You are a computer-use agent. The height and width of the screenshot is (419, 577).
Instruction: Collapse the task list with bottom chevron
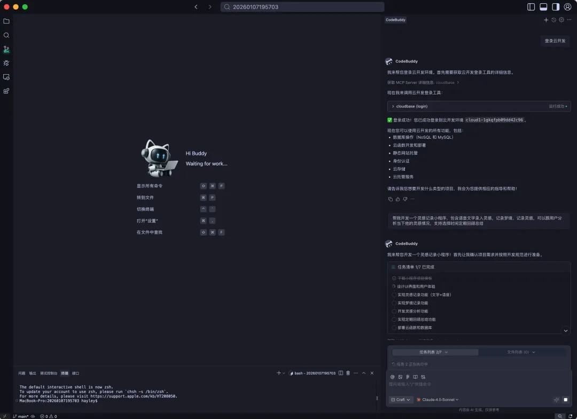click(x=566, y=331)
